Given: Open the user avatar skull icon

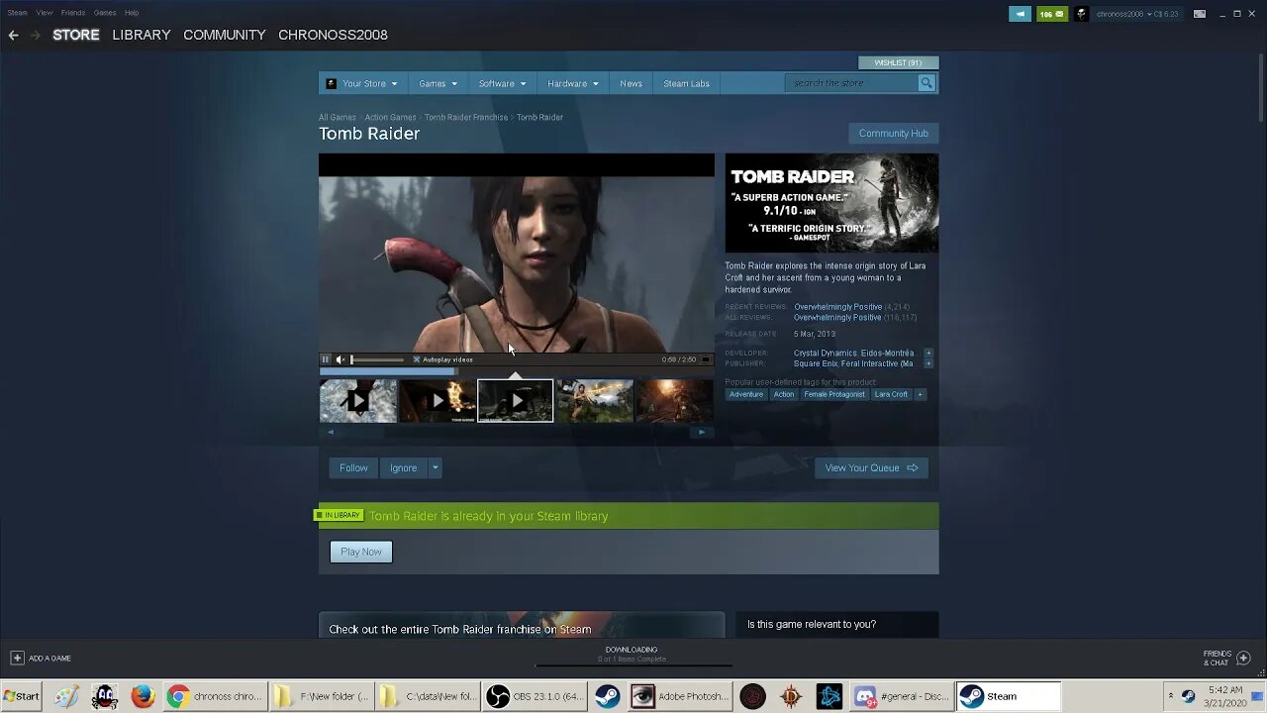Looking at the screenshot, I should pos(1082,14).
